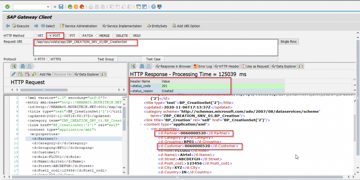Click details icon in HTTP Response toolbar

[133, 66]
